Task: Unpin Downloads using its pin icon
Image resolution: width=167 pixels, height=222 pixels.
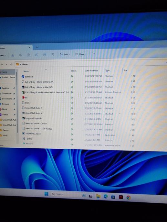Action: tap(14, 93)
